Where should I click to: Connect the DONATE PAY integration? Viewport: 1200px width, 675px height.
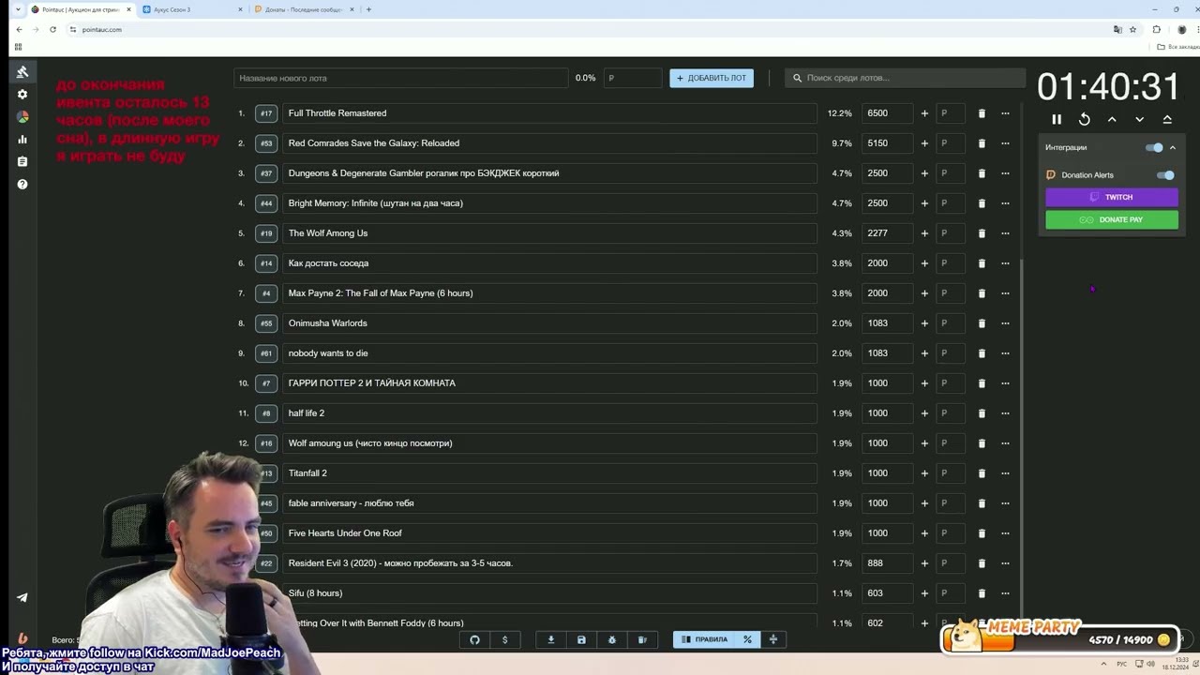click(x=1112, y=219)
